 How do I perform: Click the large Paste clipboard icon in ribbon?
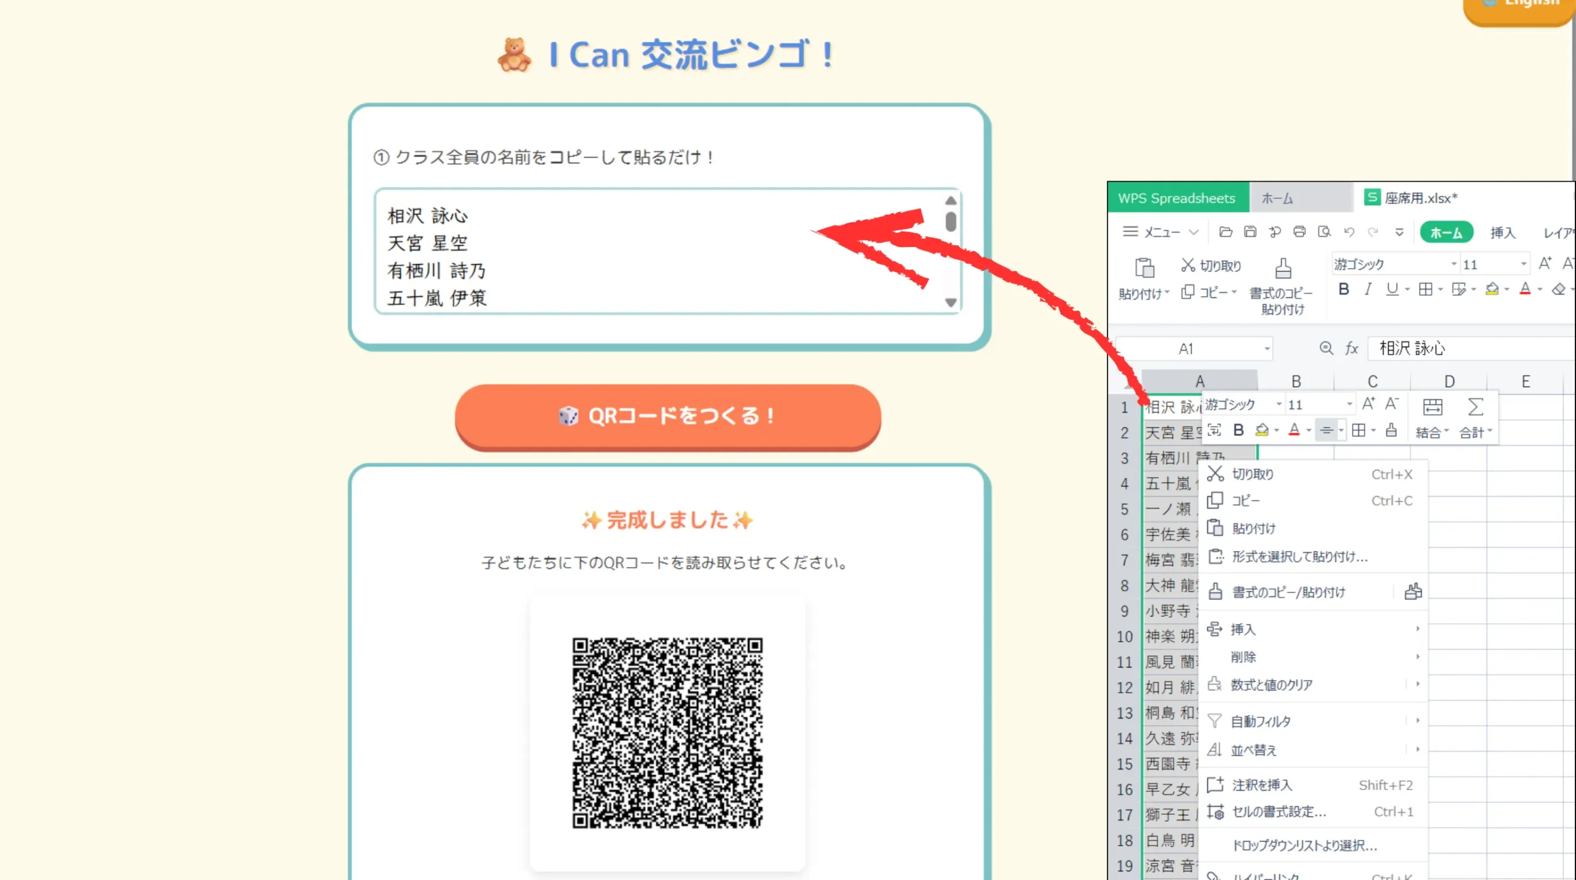[x=1144, y=268]
